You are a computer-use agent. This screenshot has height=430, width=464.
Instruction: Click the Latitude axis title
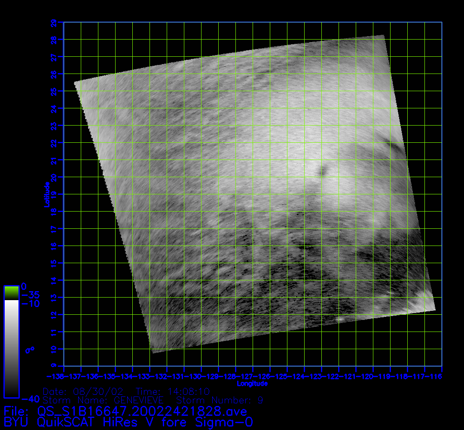tap(46, 194)
